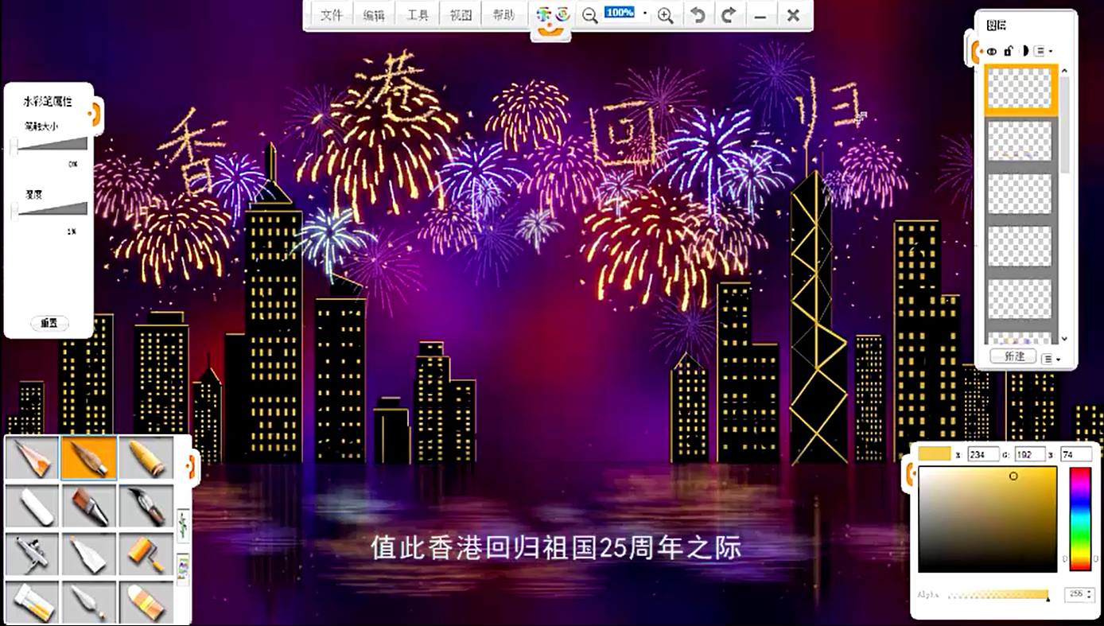Image resolution: width=1104 pixels, height=626 pixels.
Task: Undo the last stroke
Action: [698, 16]
